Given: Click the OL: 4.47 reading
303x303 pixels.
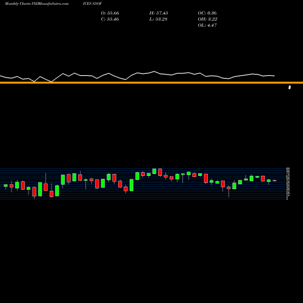Looking at the screenshot, I should coord(207,25).
